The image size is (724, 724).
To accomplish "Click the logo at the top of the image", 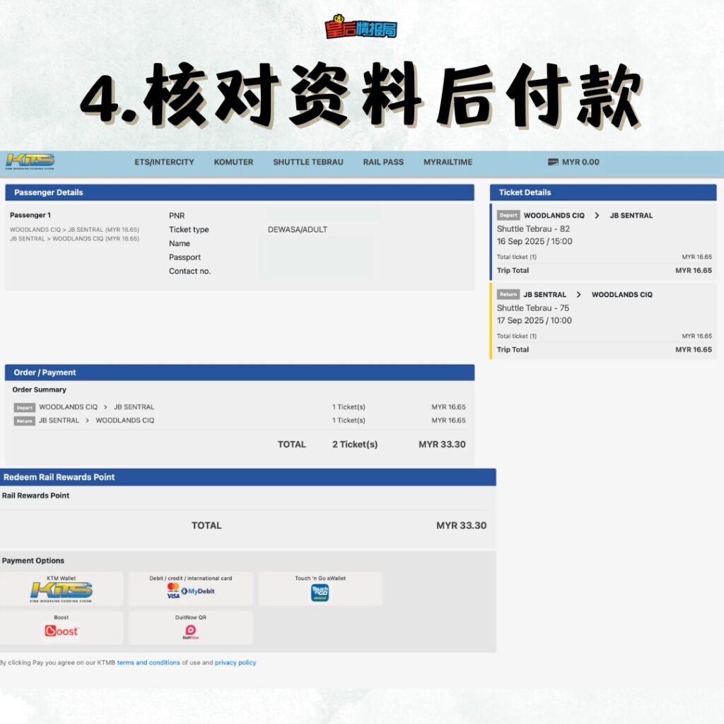I will point(361,28).
